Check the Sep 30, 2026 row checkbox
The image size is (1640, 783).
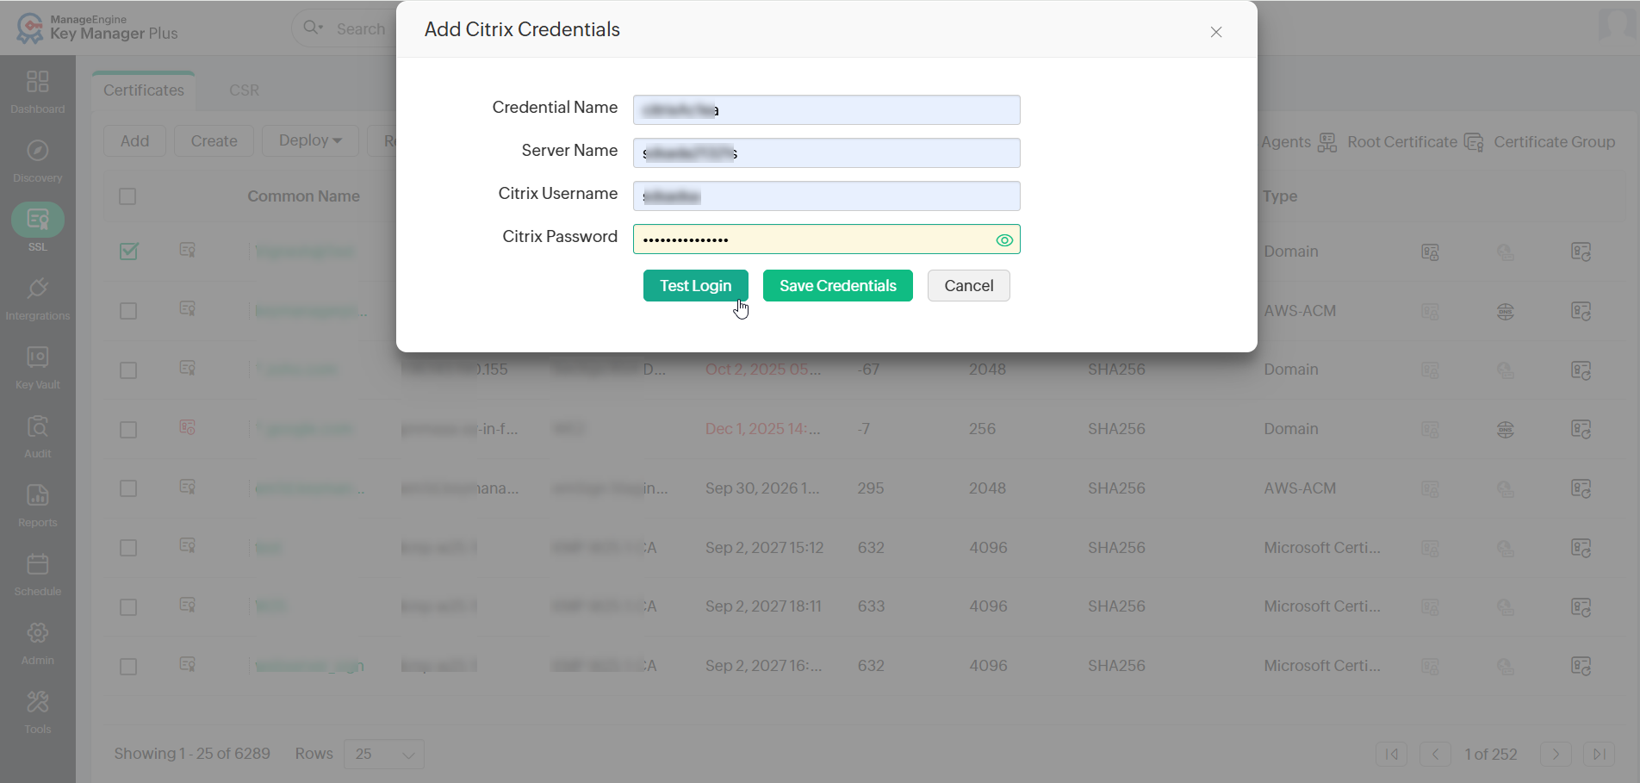[x=128, y=488]
